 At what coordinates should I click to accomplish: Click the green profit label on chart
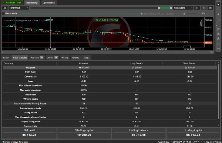tap(106, 20)
